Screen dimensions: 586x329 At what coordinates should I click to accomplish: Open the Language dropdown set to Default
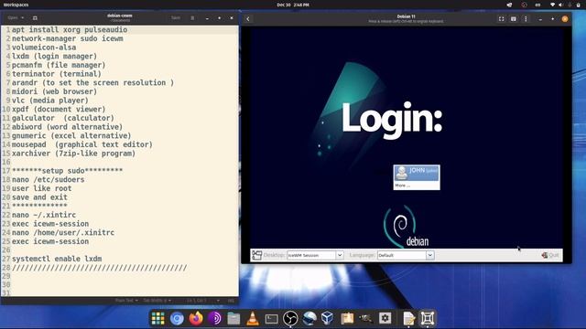coord(406,255)
